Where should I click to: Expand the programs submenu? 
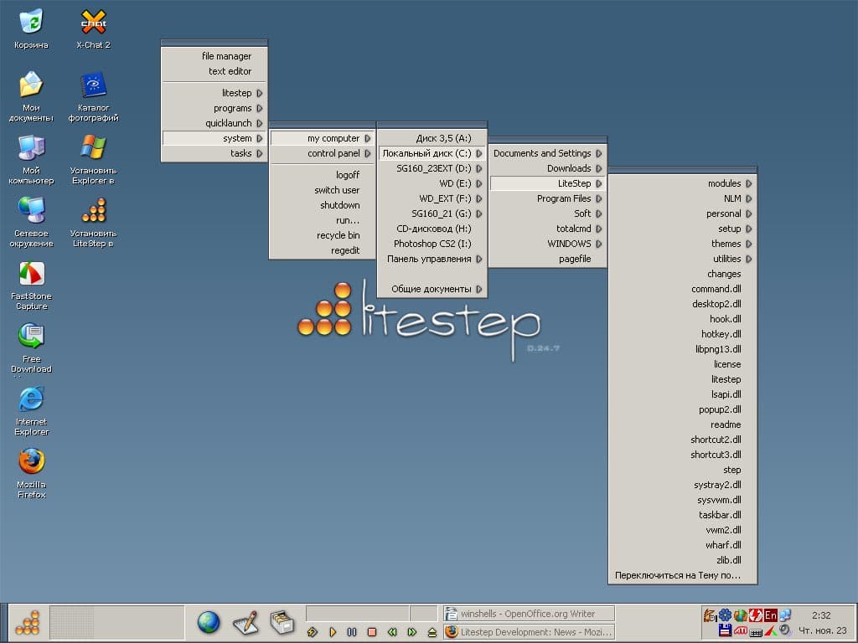[214, 108]
